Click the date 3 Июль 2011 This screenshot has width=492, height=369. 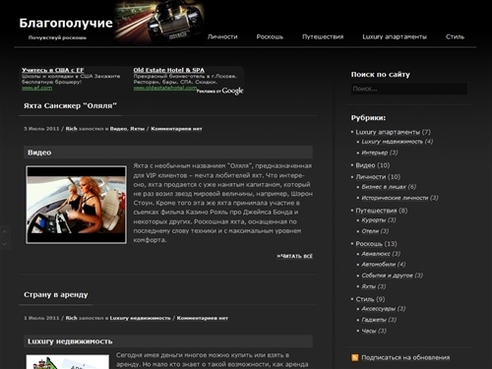(x=41, y=129)
